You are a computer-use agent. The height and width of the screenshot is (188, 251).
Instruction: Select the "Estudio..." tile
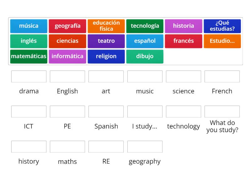222,41
